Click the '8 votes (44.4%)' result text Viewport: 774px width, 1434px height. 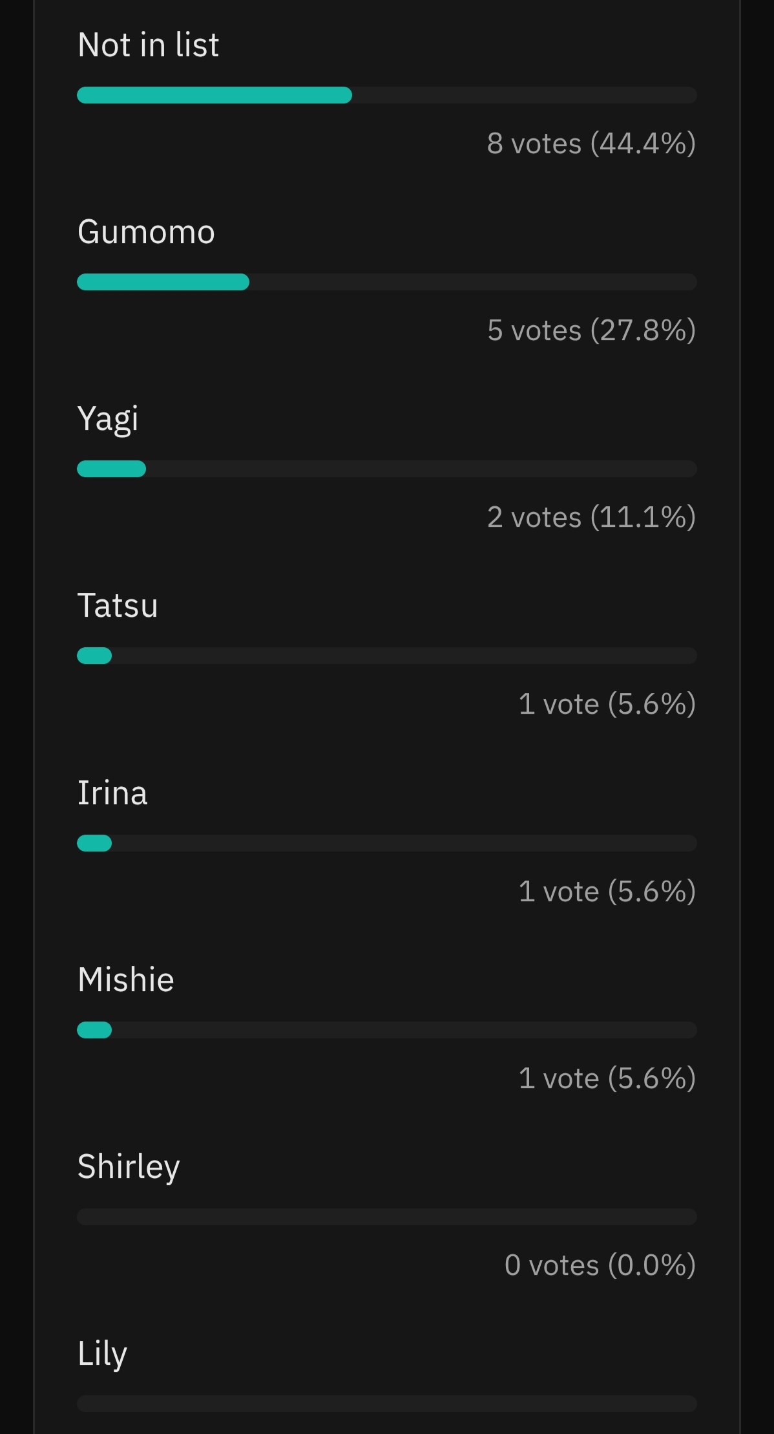click(592, 144)
